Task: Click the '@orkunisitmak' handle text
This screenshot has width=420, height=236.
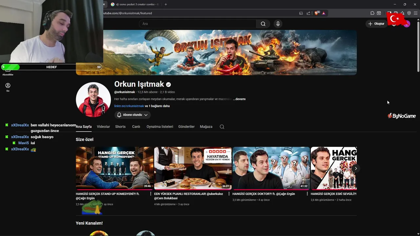Action: click(x=125, y=92)
